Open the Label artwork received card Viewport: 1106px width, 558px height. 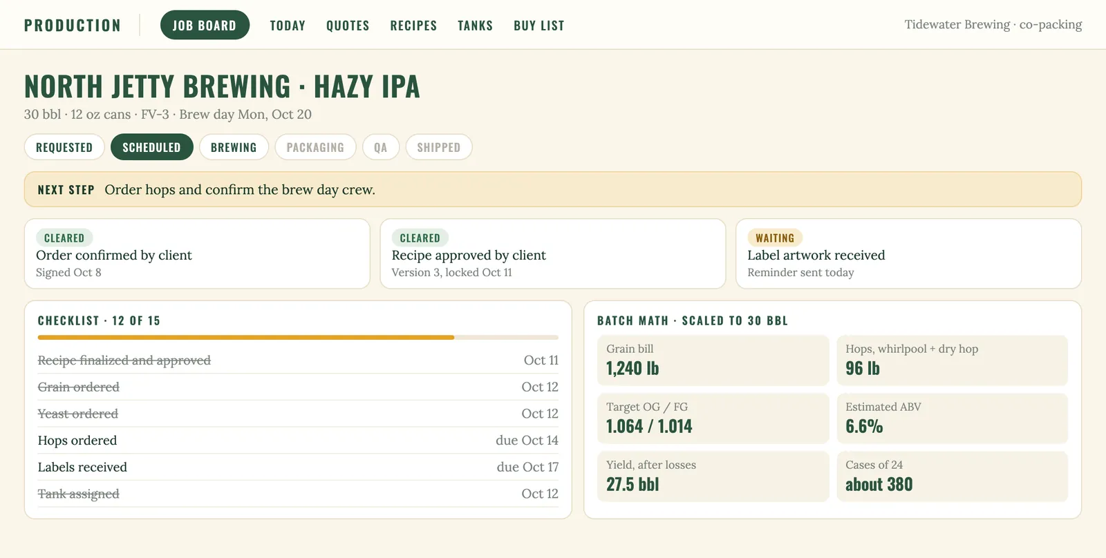click(x=908, y=253)
